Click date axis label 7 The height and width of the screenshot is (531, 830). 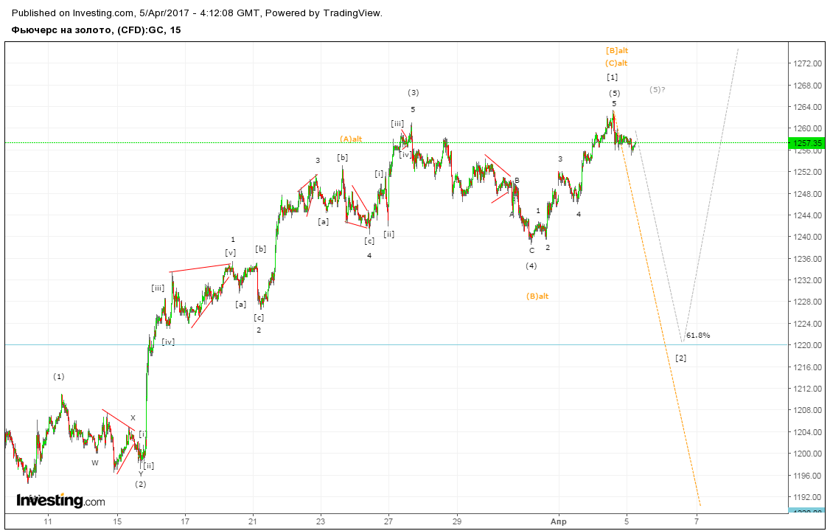(x=697, y=522)
